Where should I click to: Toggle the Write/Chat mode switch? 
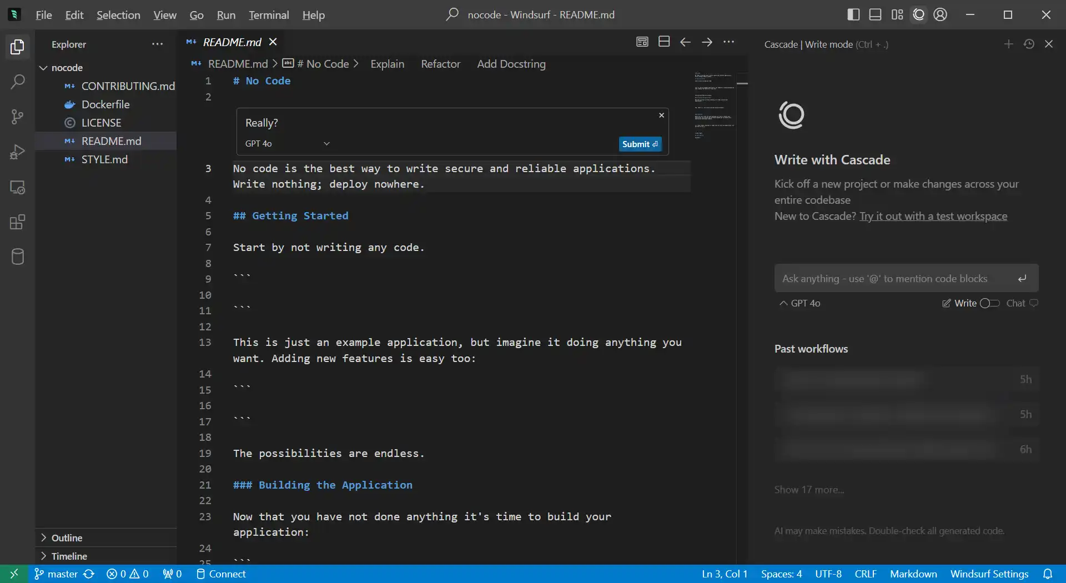(989, 303)
